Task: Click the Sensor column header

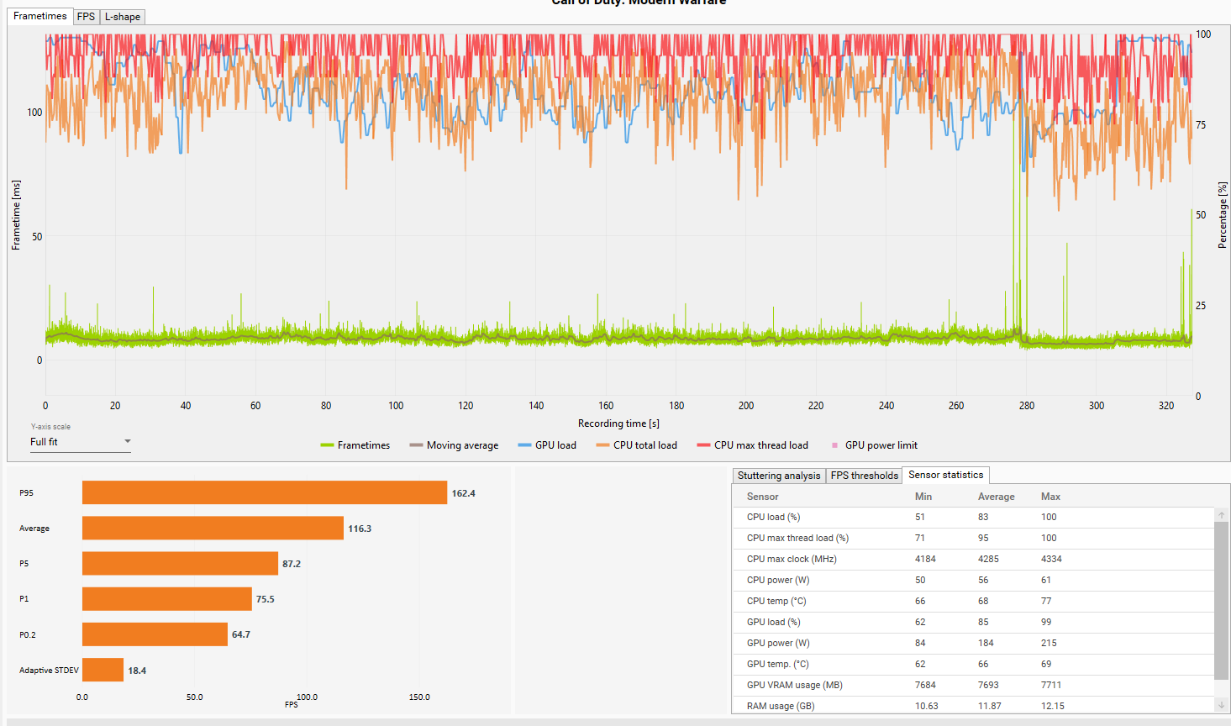Action: pos(763,497)
